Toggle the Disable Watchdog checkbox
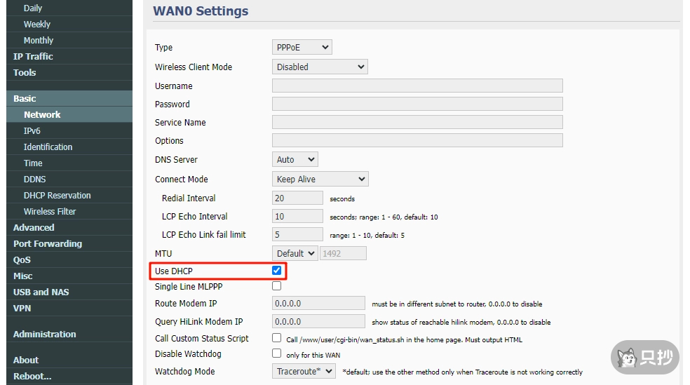The image size is (690, 385). tap(276, 353)
